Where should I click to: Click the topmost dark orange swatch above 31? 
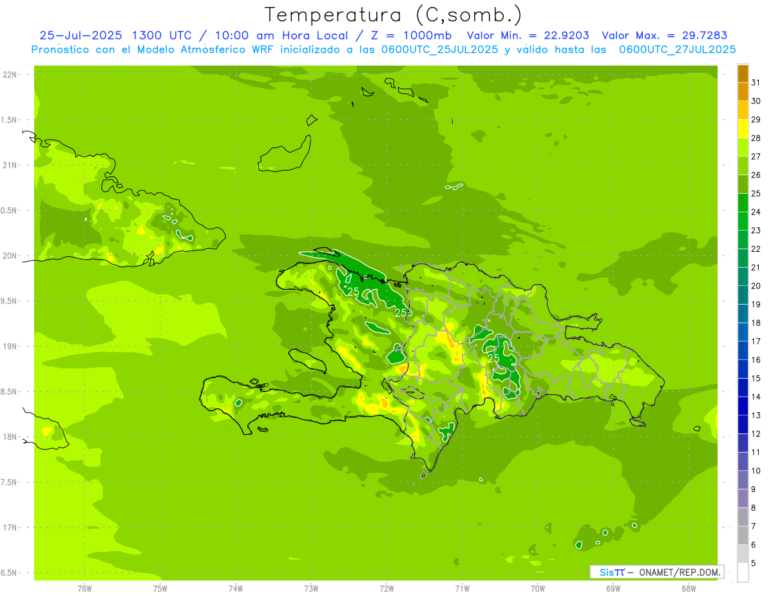pyautogui.click(x=743, y=73)
